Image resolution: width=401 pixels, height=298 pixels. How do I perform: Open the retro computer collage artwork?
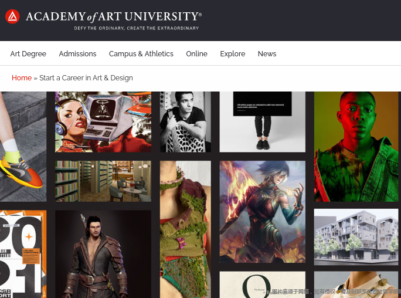click(103, 122)
